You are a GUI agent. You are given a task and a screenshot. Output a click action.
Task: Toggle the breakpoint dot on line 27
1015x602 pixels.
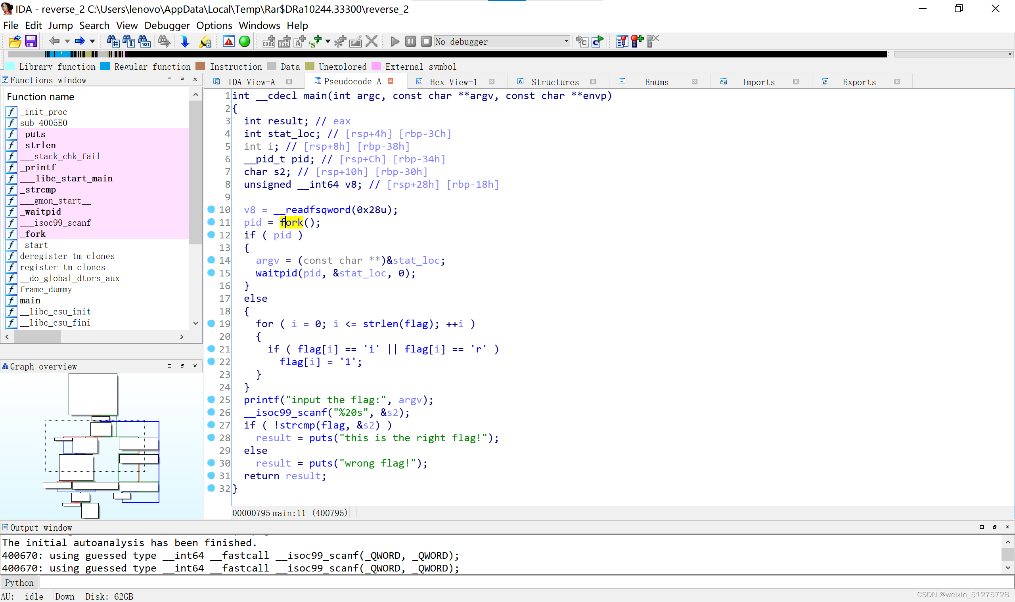[x=211, y=425]
